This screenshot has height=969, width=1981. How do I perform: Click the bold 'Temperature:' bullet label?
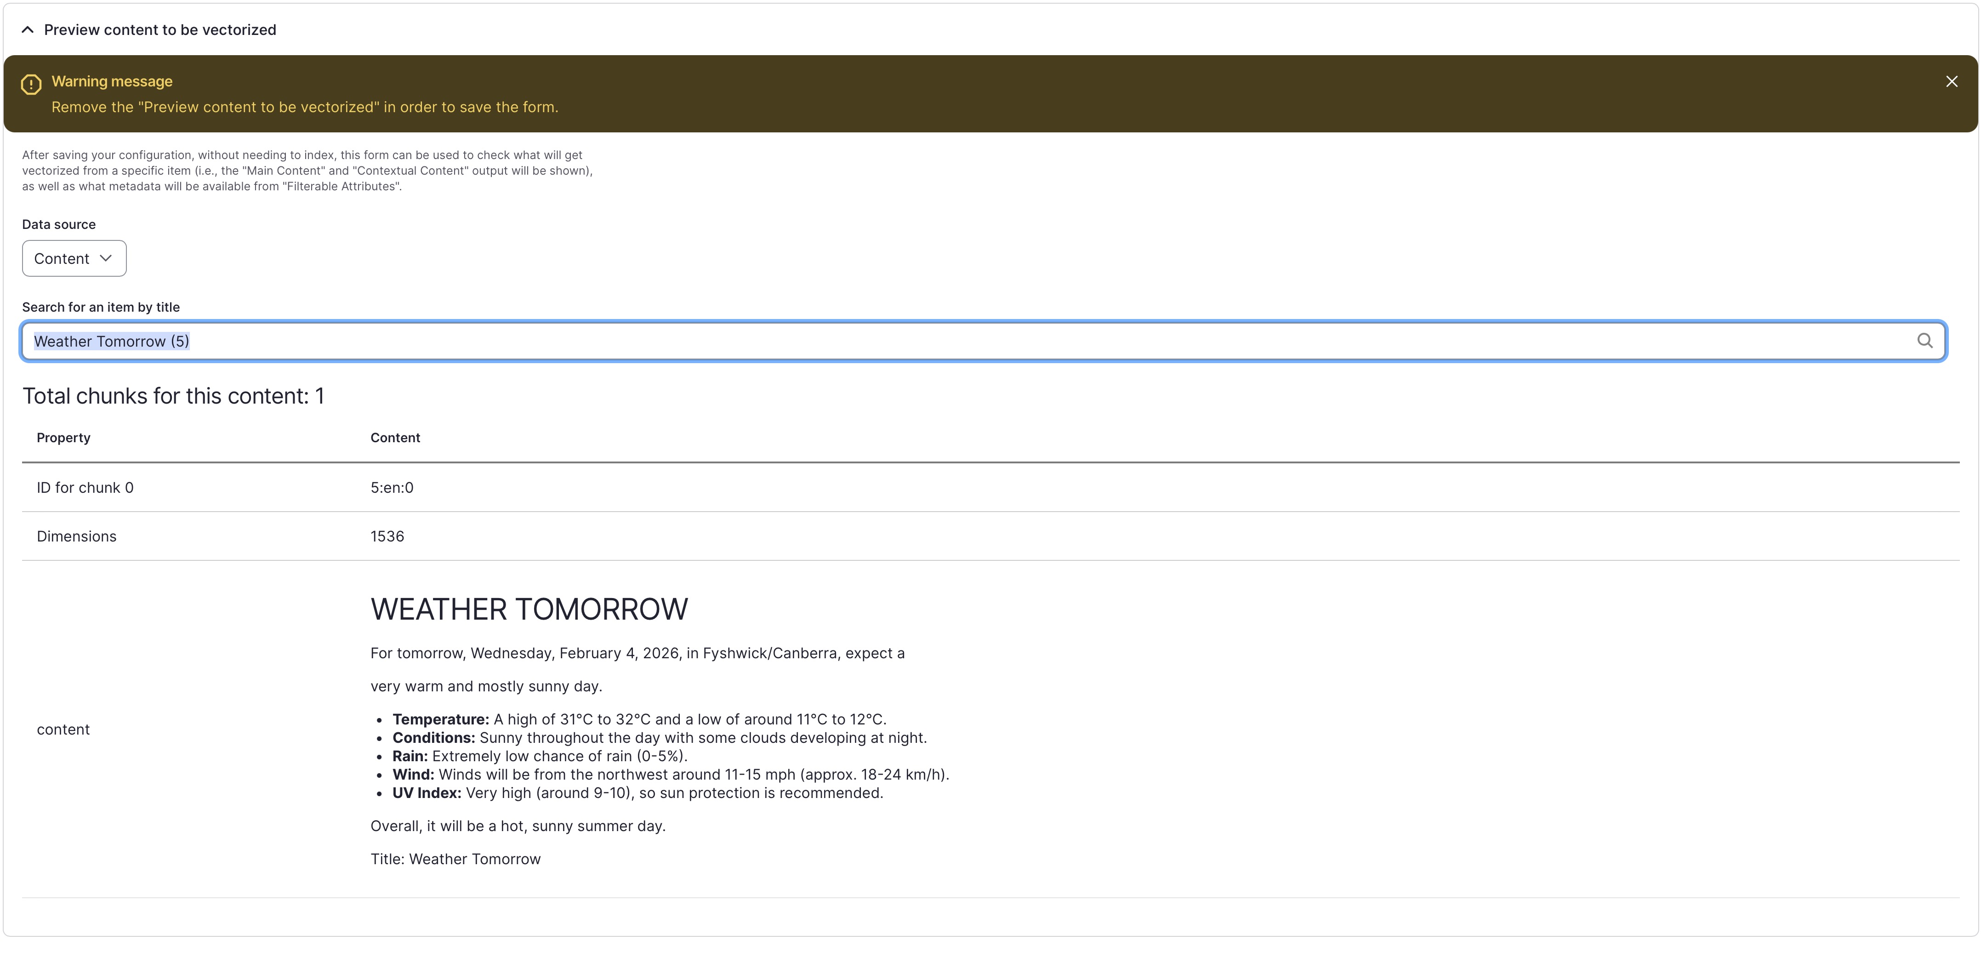(440, 719)
